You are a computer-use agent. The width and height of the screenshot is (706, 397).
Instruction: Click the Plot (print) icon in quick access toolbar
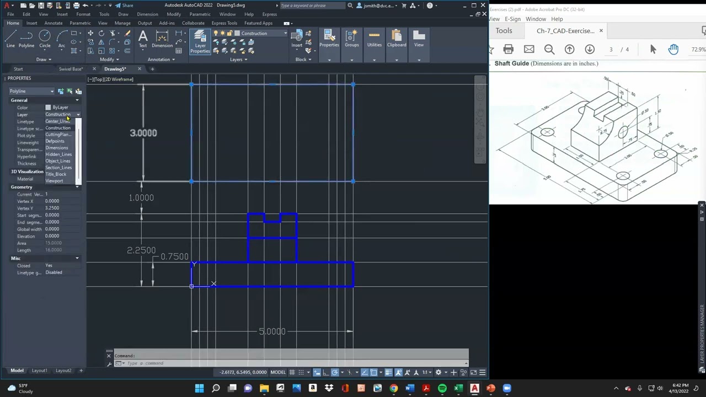77,6
